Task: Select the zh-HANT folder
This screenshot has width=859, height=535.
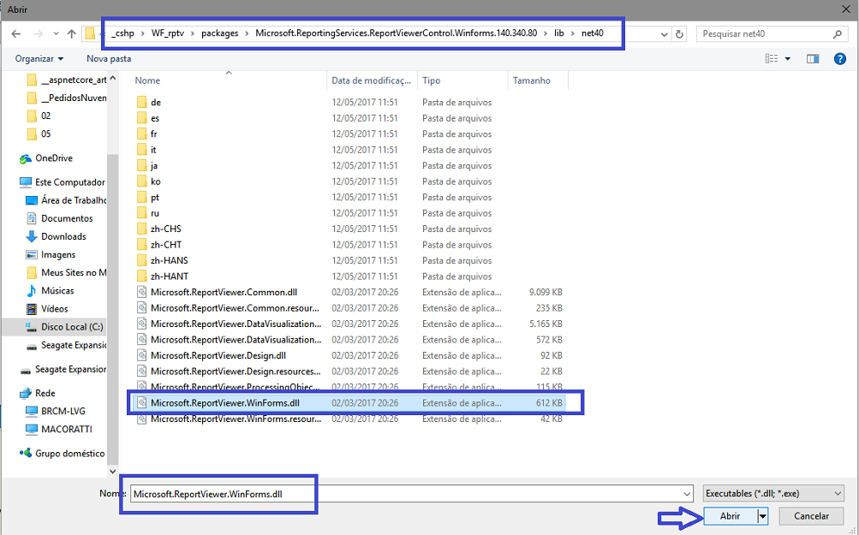Action: click(170, 276)
